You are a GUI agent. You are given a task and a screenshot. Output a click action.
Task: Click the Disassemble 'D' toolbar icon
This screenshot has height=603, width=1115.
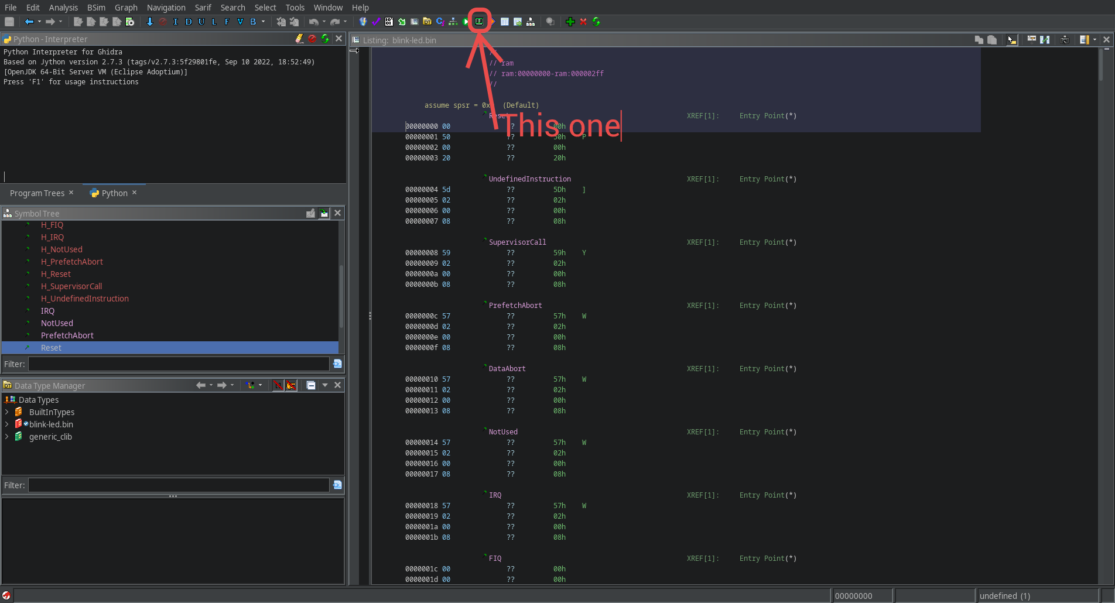click(x=188, y=22)
